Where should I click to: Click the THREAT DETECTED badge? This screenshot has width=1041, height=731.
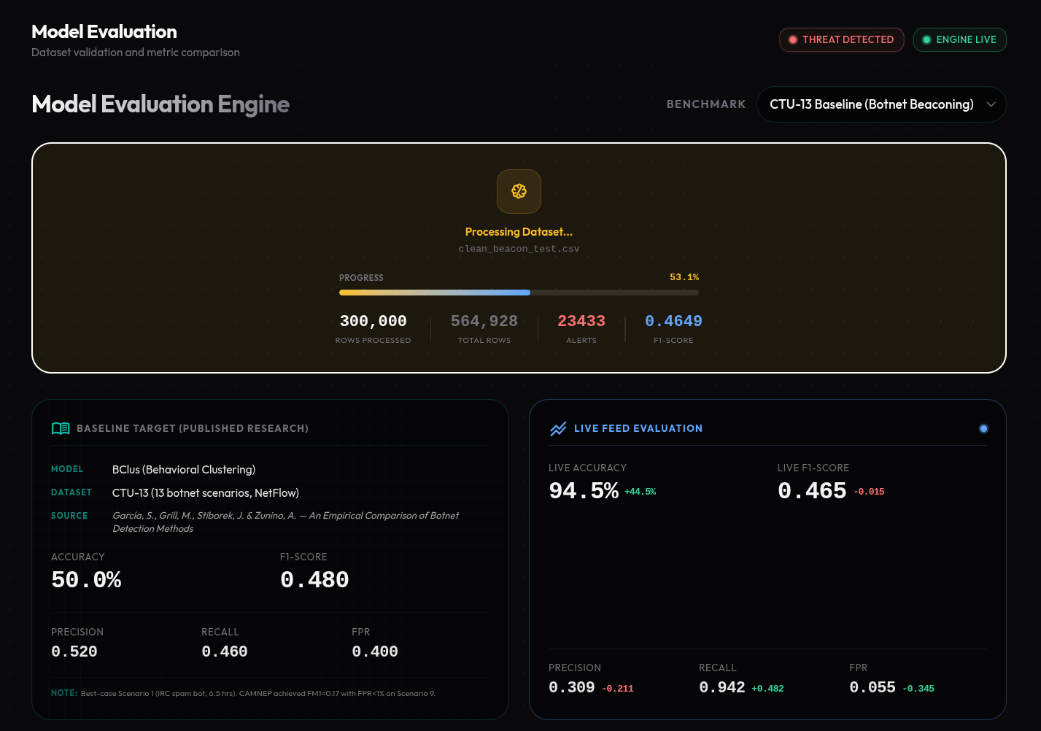click(841, 39)
